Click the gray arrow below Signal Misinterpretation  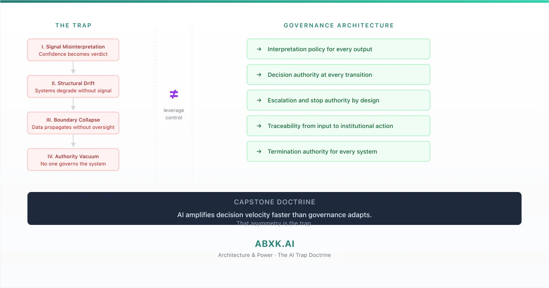pyautogui.click(x=73, y=67)
